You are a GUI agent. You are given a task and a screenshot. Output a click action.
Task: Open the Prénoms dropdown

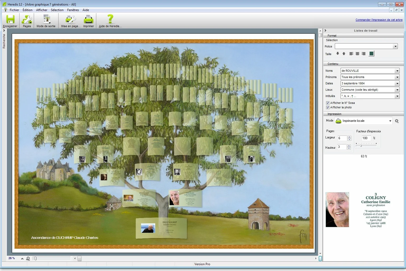(397, 77)
